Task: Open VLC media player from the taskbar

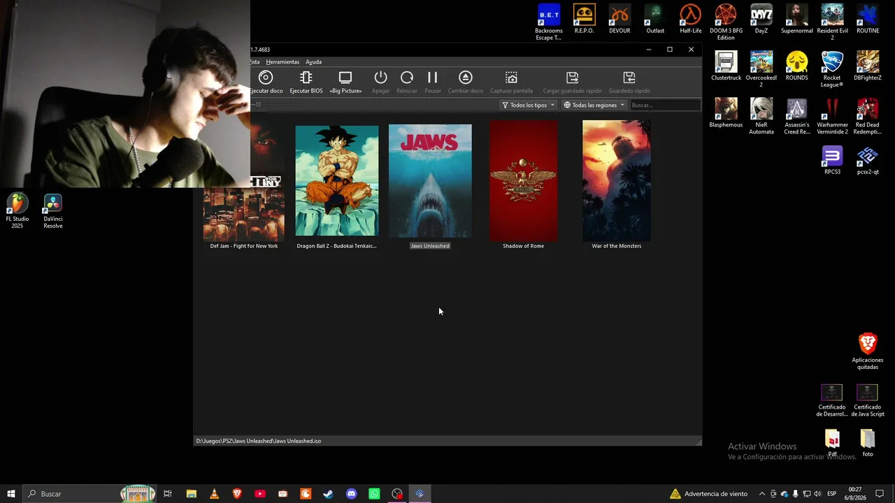Action: pos(214,494)
